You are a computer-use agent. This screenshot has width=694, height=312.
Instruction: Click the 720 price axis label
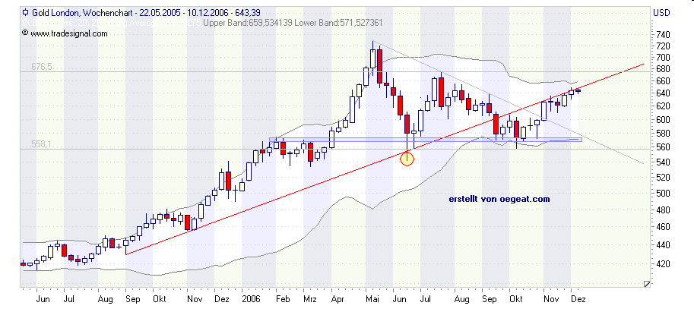click(664, 46)
